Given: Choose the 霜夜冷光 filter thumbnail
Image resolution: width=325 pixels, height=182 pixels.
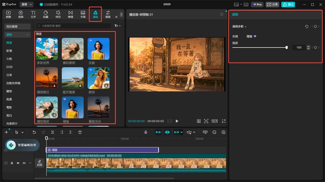Looking at the screenshot, I should pos(99,107).
